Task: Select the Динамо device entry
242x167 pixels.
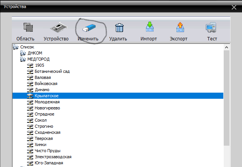Action: tap(42, 90)
